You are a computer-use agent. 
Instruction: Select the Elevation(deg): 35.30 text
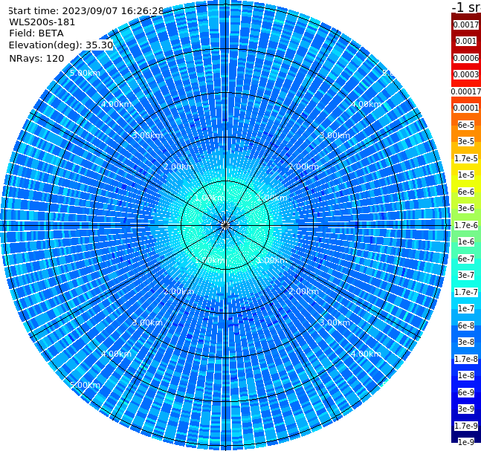[61, 45]
